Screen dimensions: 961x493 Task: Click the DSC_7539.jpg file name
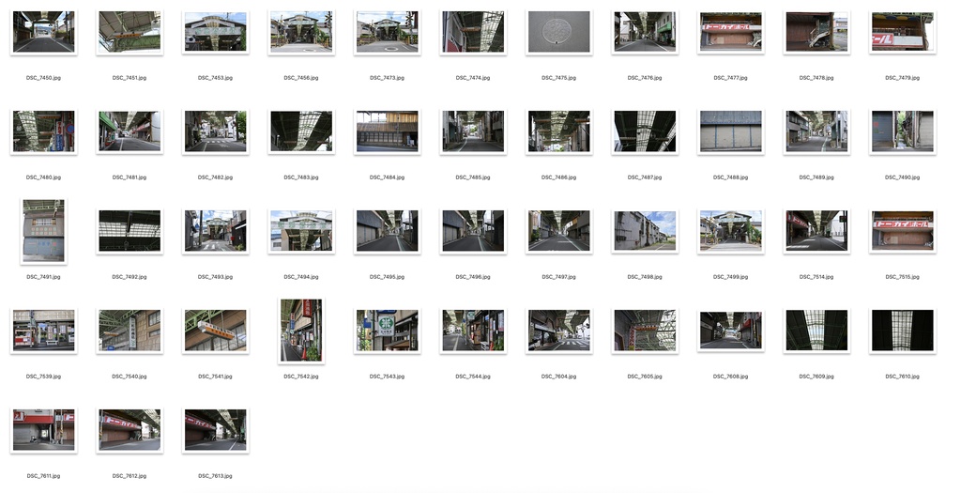(x=43, y=377)
